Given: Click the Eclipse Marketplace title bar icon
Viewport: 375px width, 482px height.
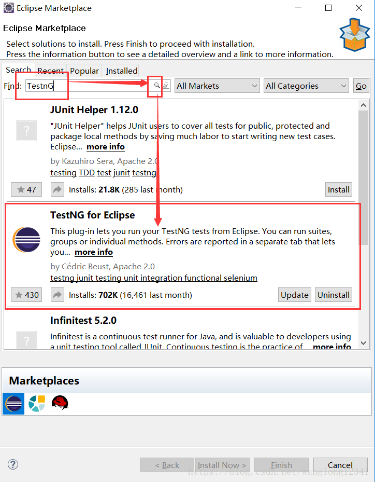Looking at the screenshot, I should pos(8,8).
